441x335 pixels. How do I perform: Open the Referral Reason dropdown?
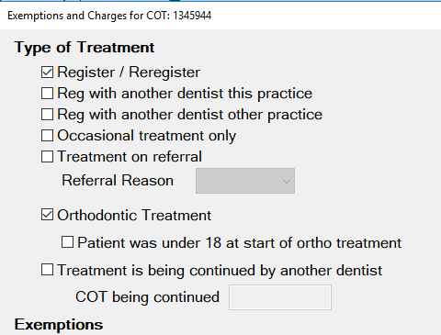245,181
